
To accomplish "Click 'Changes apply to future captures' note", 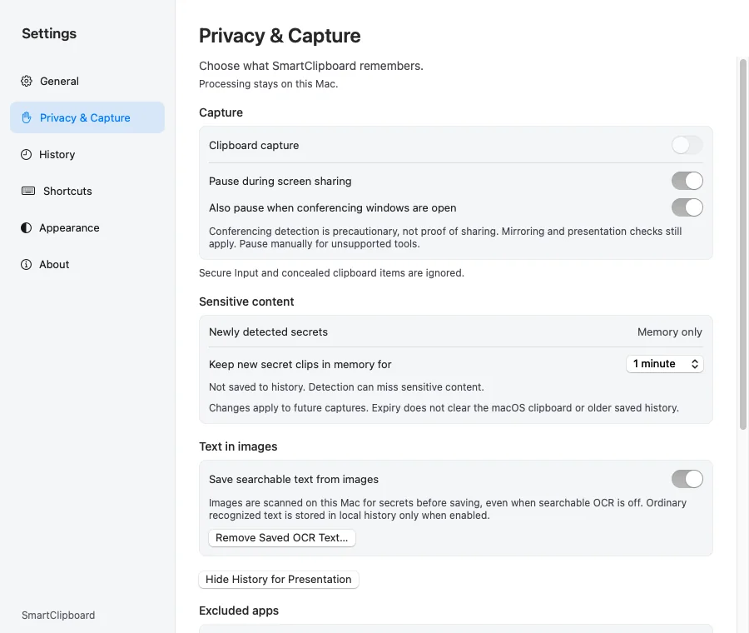I will pyautogui.click(x=444, y=408).
